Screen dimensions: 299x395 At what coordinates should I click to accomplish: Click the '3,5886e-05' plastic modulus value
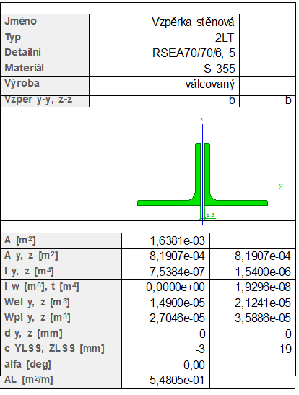263,318
